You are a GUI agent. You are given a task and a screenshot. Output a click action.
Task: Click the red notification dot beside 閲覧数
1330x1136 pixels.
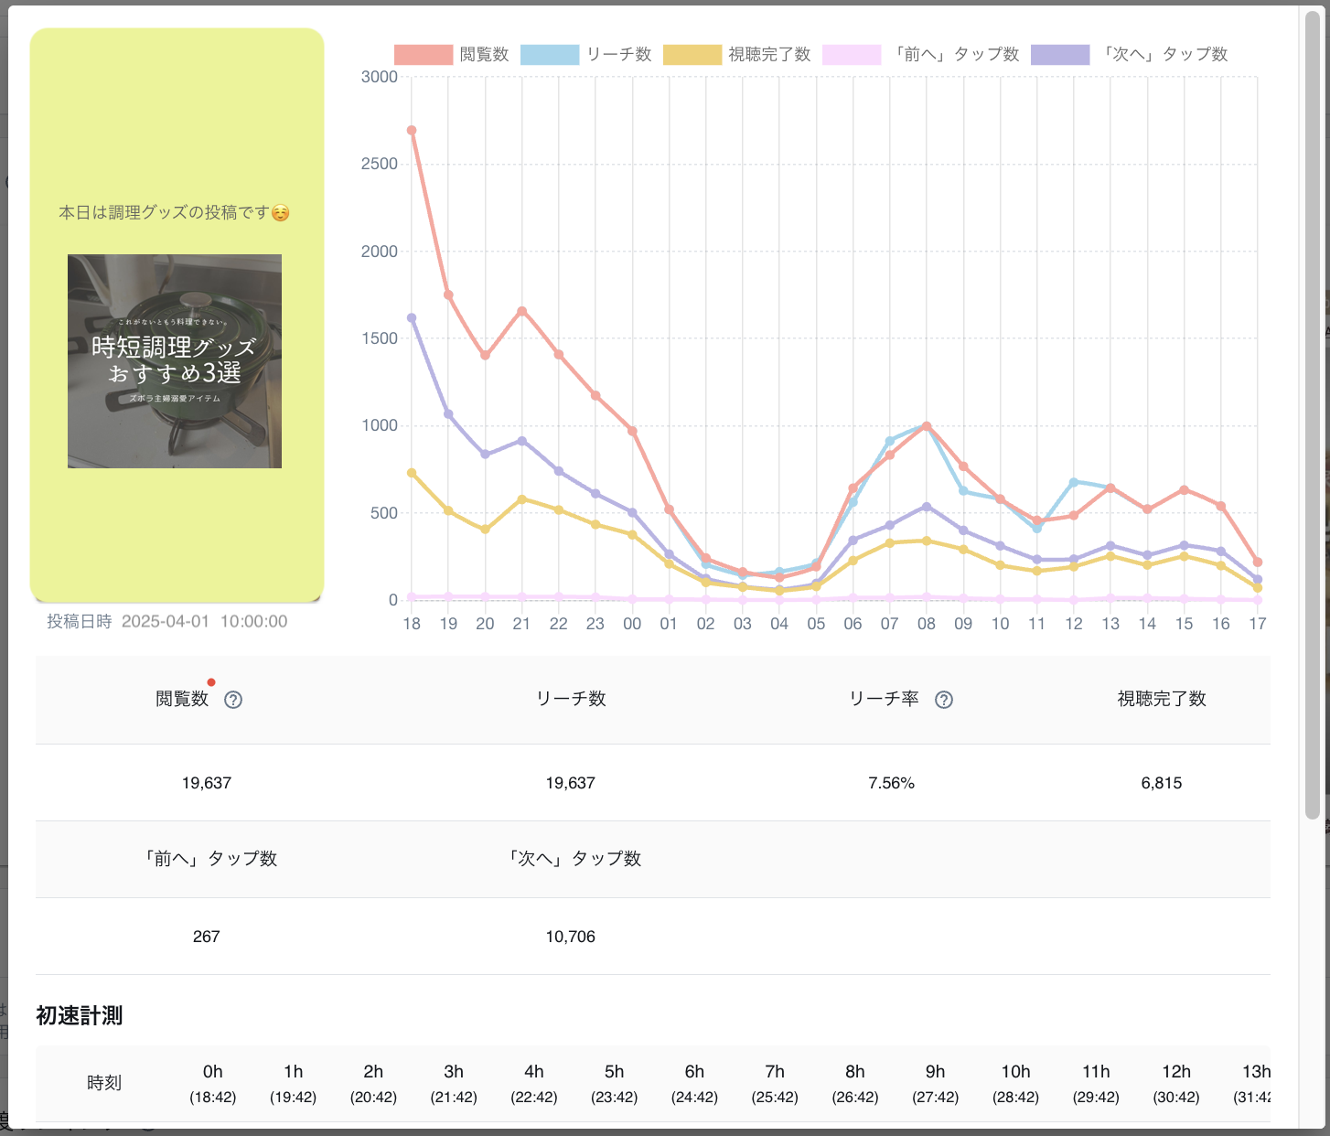pos(212,681)
